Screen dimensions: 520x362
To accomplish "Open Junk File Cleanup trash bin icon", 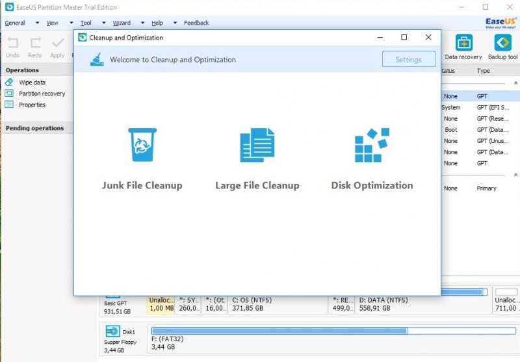I will click(x=142, y=145).
